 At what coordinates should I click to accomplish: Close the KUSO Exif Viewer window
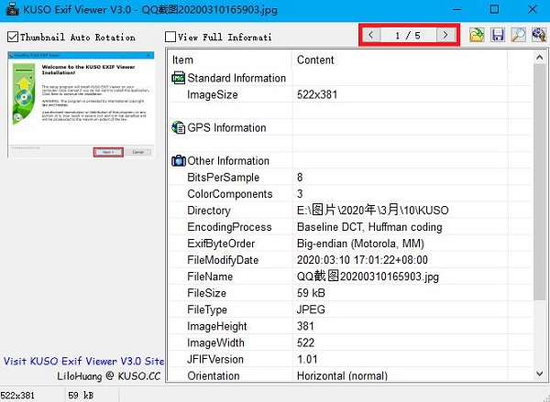click(533, 9)
